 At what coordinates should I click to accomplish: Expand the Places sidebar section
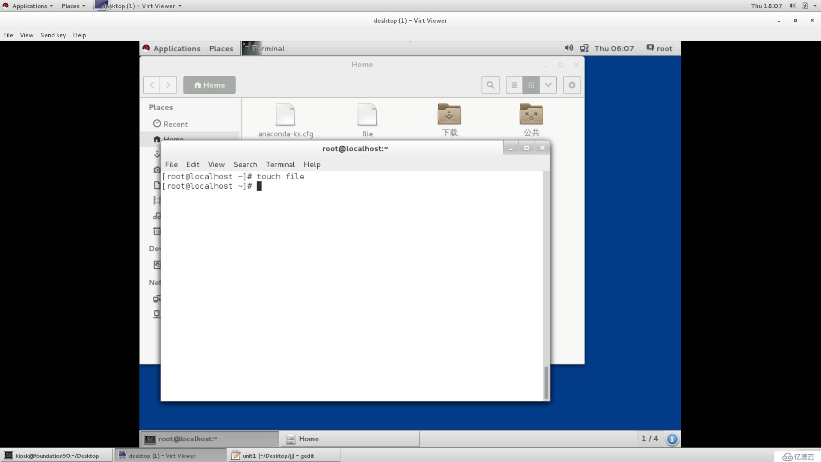click(161, 107)
